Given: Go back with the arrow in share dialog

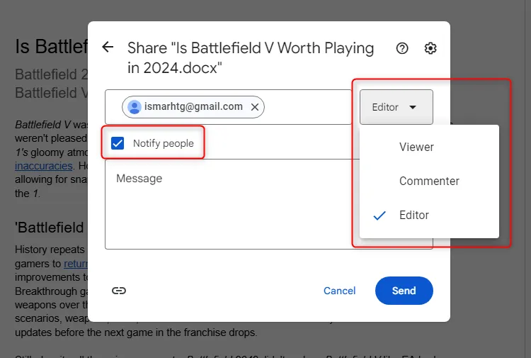Looking at the screenshot, I should point(108,47).
